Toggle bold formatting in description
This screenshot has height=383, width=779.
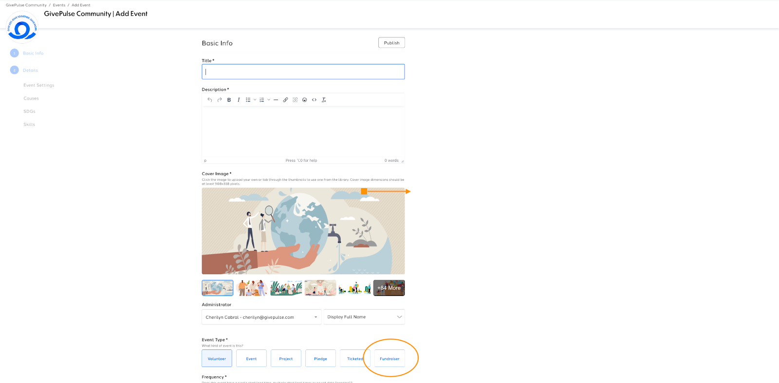tap(229, 100)
